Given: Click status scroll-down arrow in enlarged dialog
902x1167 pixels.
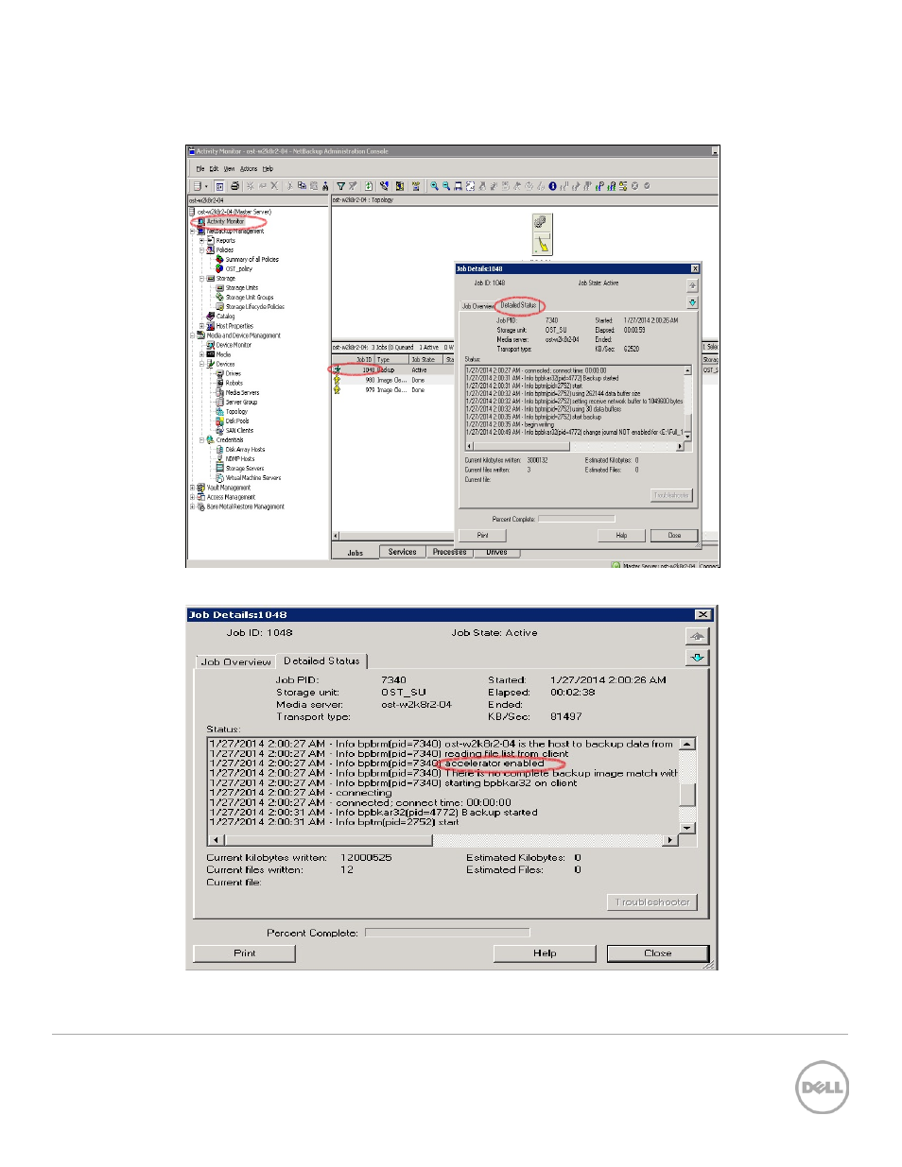Looking at the screenshot, I should click(x=687, y=828).
